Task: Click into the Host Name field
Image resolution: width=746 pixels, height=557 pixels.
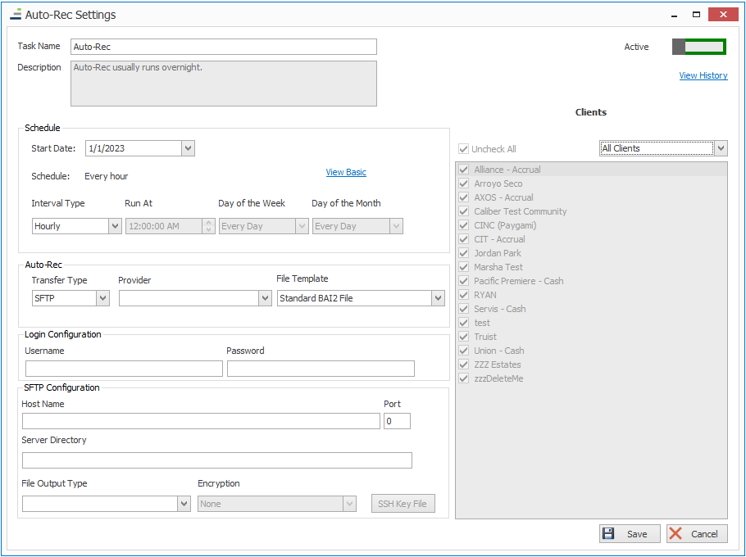Action: [x=201, y=421]
